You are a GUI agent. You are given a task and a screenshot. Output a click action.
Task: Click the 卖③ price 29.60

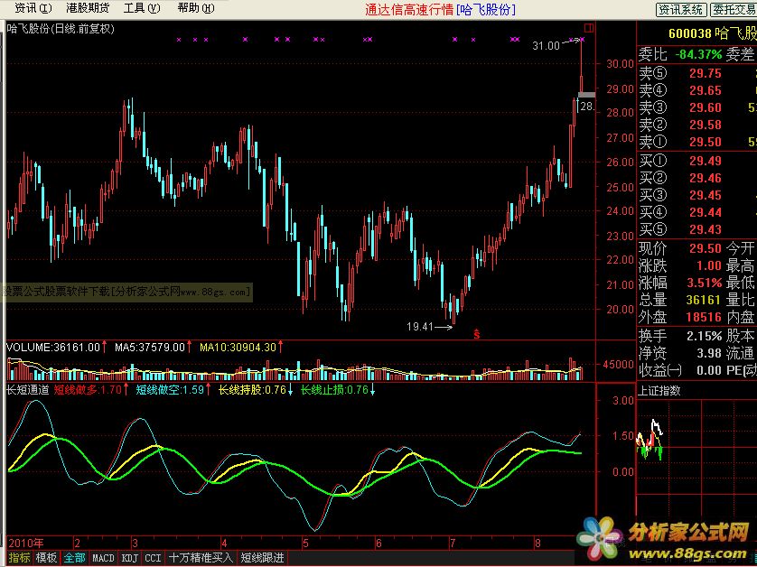pos(705,107)
